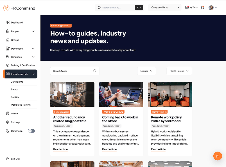Click the Dark Mode moon icon
Image resolution: width=226 pixels, height=167 pixels.
click(8, 131)
